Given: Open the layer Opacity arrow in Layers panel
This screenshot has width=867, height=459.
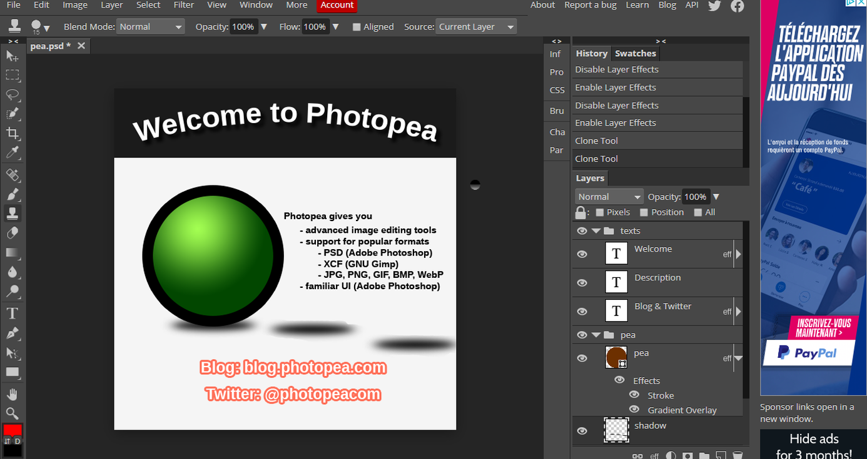Looking at the screenshot, I should coord(716,197).
